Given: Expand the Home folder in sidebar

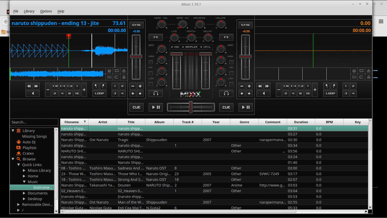Looking at the screenshot, I should tap(24, 176).
